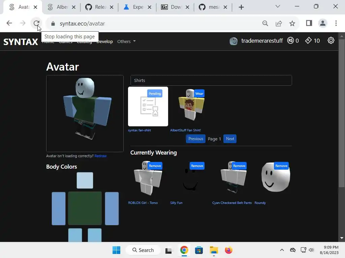Image resolution: width=345 pixels, height=258 pixels.
Task: Open the syntax fan-shirt link
Action: [x=139, y=130]
